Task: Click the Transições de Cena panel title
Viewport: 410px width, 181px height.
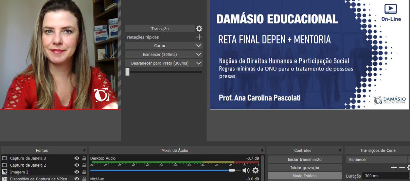Action: (x=378, y=150)
